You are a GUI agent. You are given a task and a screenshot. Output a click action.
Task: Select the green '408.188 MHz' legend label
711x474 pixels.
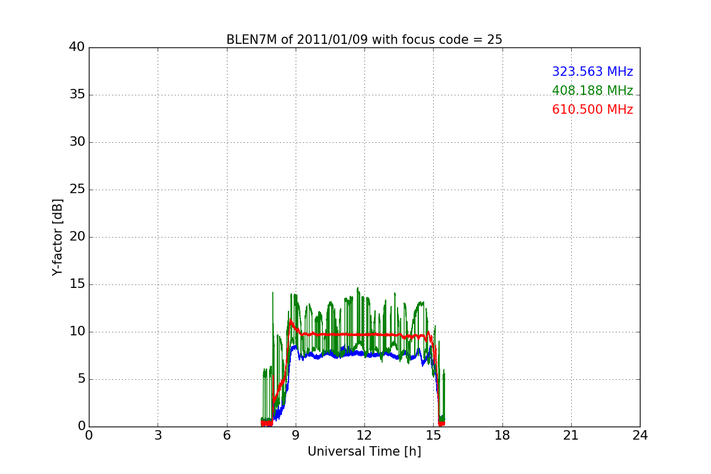(x=592, y=91)
